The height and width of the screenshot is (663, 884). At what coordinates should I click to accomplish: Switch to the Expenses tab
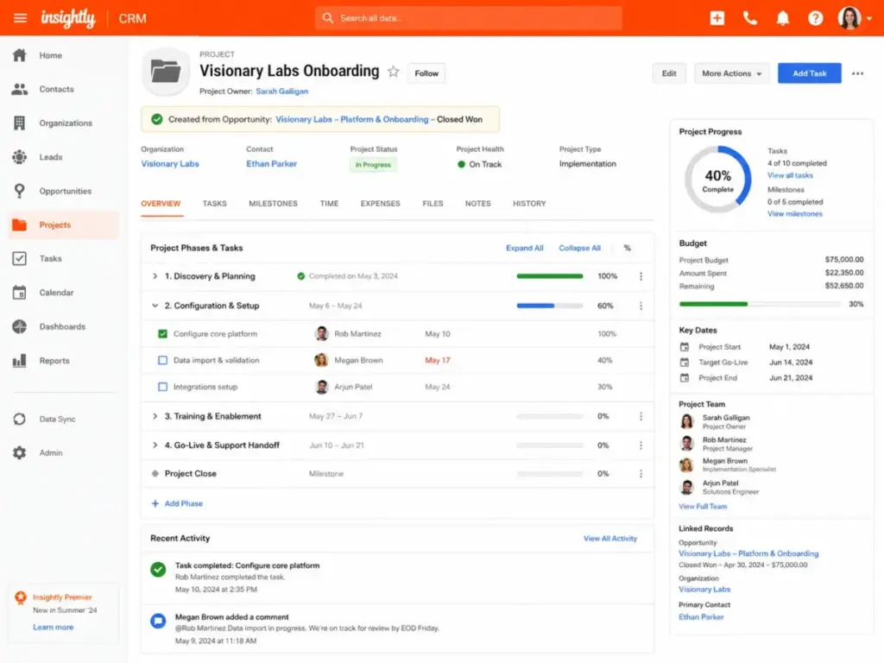pyautogui.click(x=381, y=204)
